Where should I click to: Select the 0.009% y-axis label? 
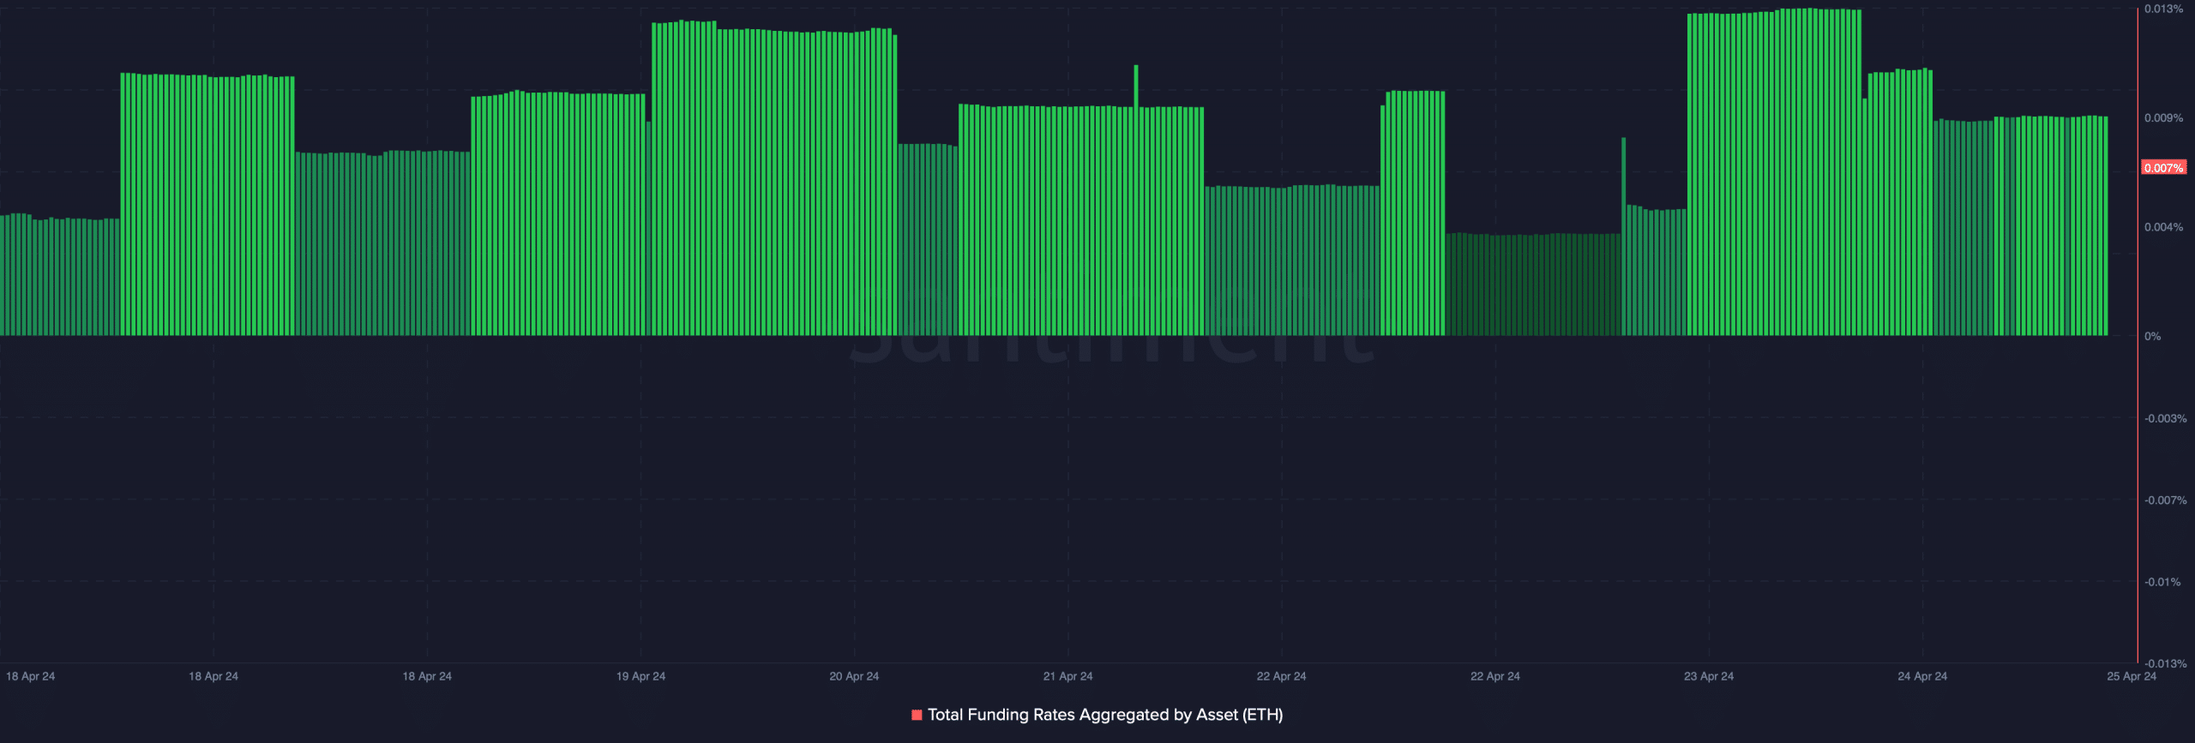2163,117
